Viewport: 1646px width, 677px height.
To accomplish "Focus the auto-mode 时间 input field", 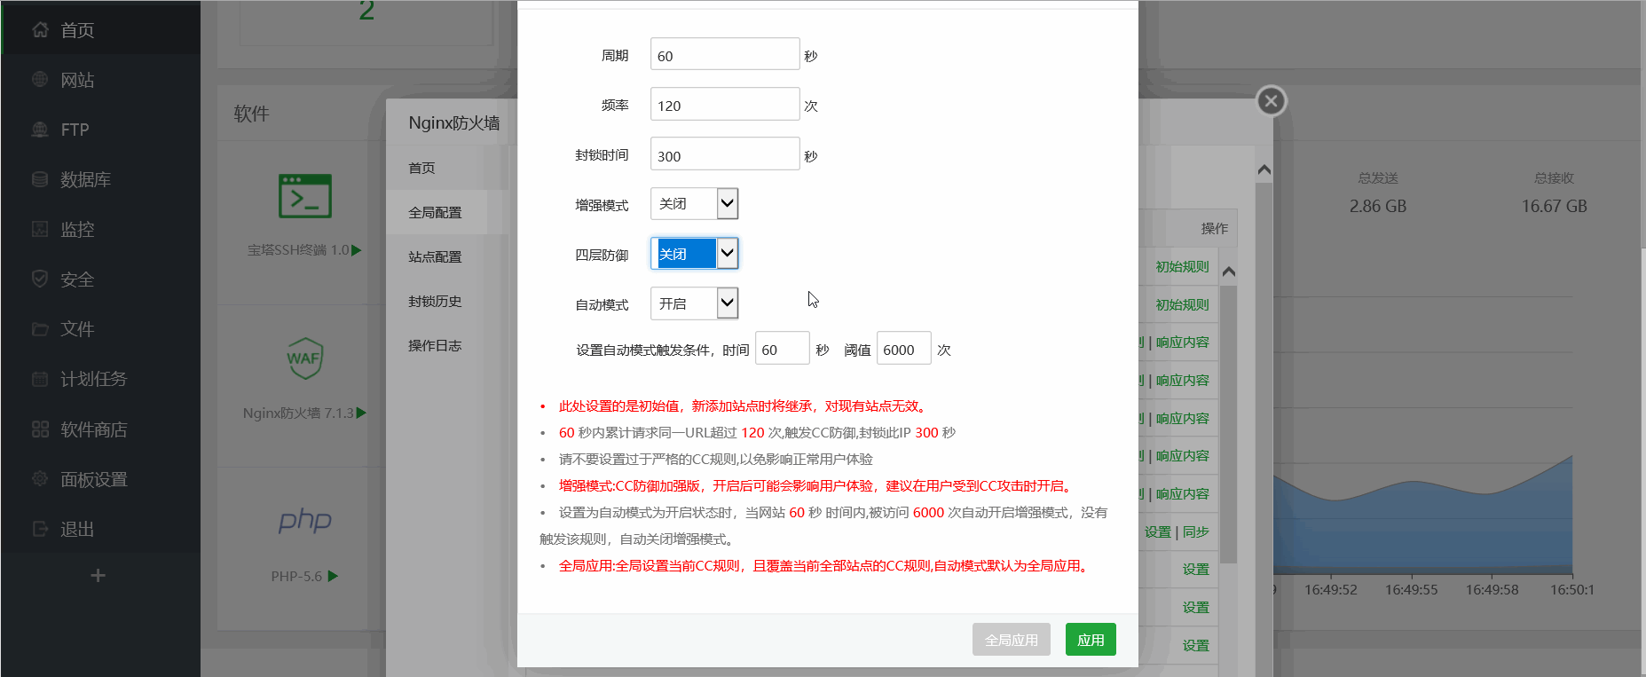I will click(x=783, y=348).
